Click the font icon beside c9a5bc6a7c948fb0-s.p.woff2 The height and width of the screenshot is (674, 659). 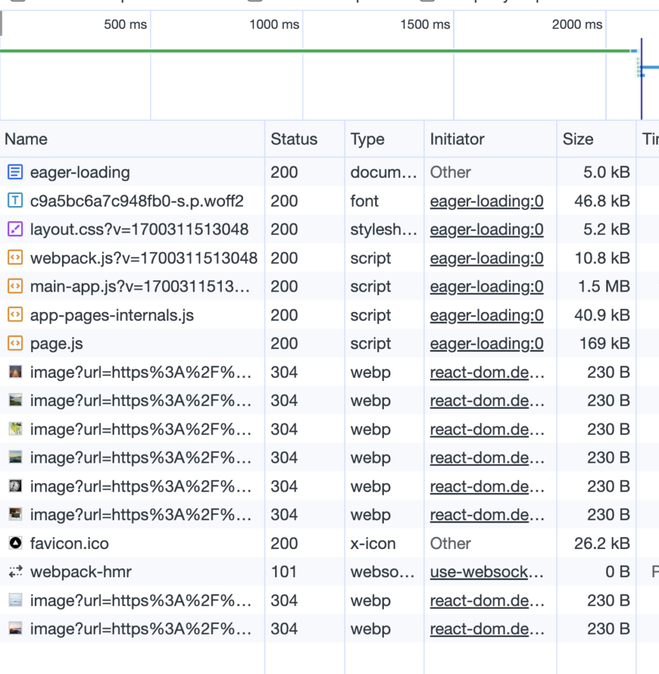coord(15,200)
